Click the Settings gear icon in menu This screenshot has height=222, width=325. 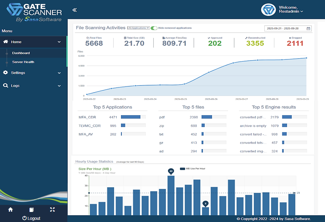pyautogui.click(x=5, y=73)
